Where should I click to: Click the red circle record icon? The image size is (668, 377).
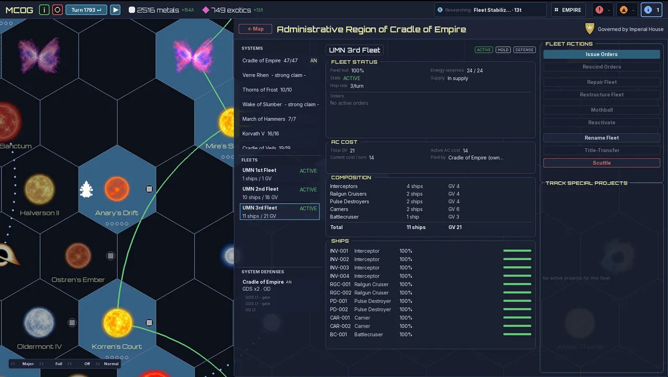click(58, 10)
